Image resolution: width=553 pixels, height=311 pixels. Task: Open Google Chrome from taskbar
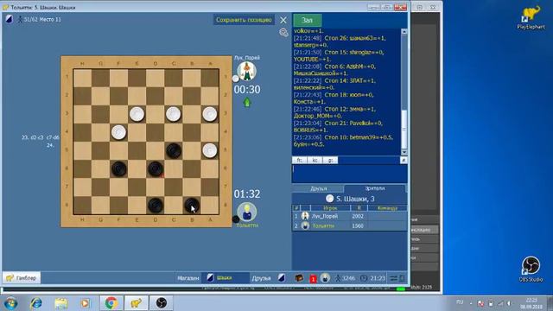click(111, 303)
